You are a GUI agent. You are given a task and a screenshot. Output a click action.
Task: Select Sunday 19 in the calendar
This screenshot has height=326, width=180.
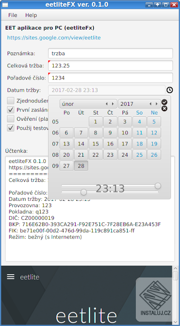point(154,144)
